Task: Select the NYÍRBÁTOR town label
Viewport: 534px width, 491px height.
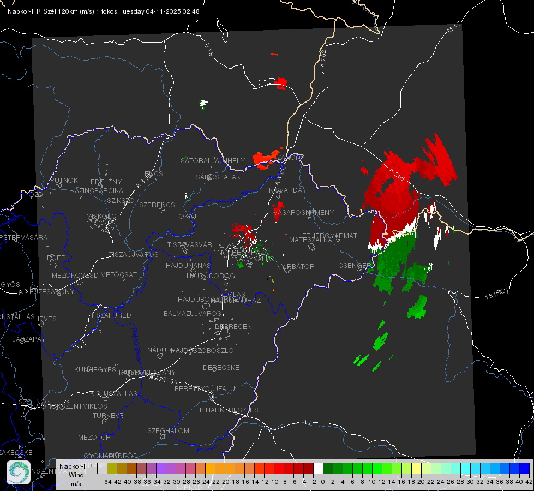Action: (295, 266)
